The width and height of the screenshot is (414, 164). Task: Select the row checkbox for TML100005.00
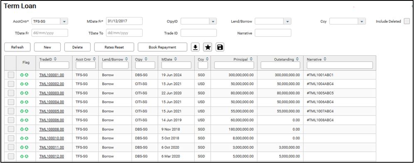11,111
